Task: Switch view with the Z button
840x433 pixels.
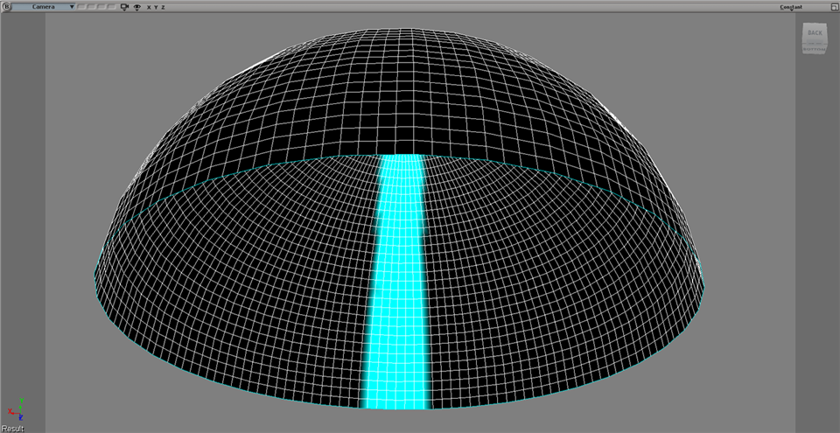Action: point(163,7)
